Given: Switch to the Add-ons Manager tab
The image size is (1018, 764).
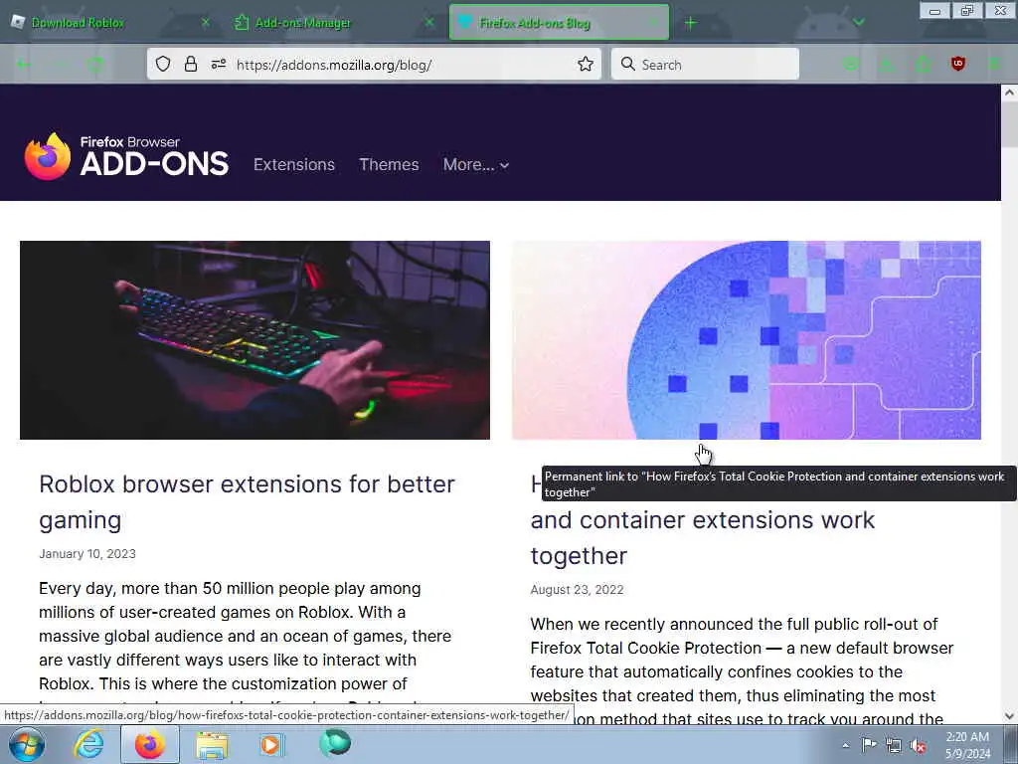Looking at the screenshot, I should (334, 23).
